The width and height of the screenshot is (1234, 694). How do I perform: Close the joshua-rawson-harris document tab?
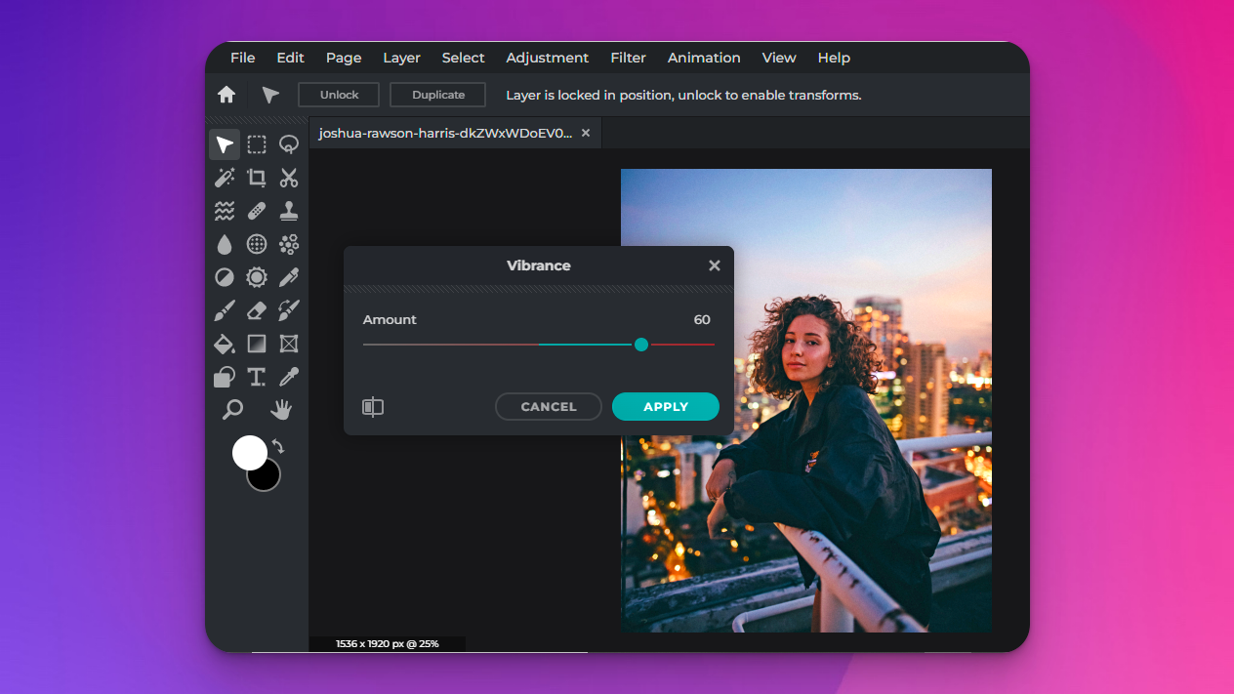586,133
